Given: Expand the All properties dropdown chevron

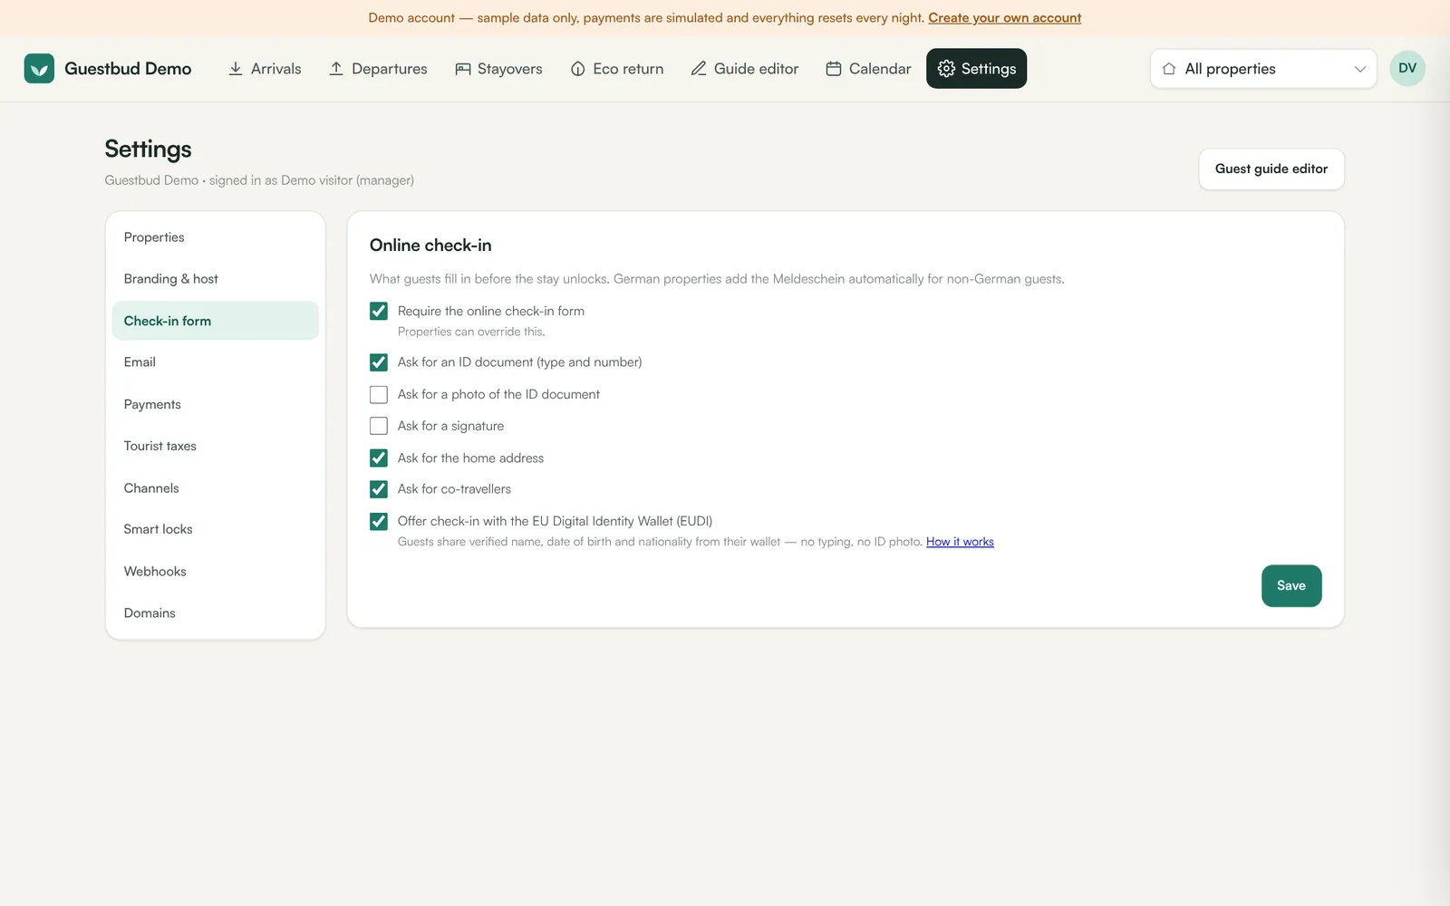Looking at the screenshot, I should (x=1359, y=69).
